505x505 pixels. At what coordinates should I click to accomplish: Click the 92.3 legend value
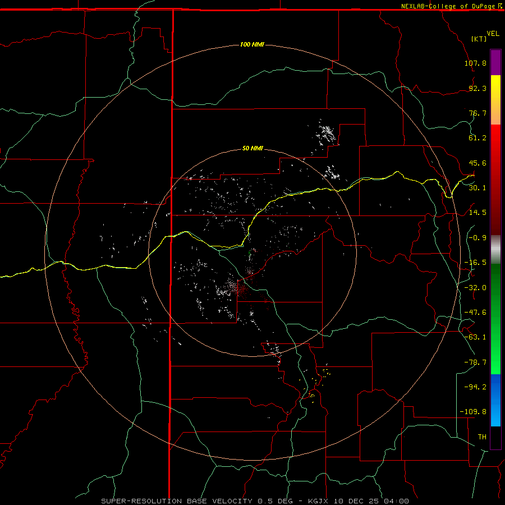coord(478,88)
